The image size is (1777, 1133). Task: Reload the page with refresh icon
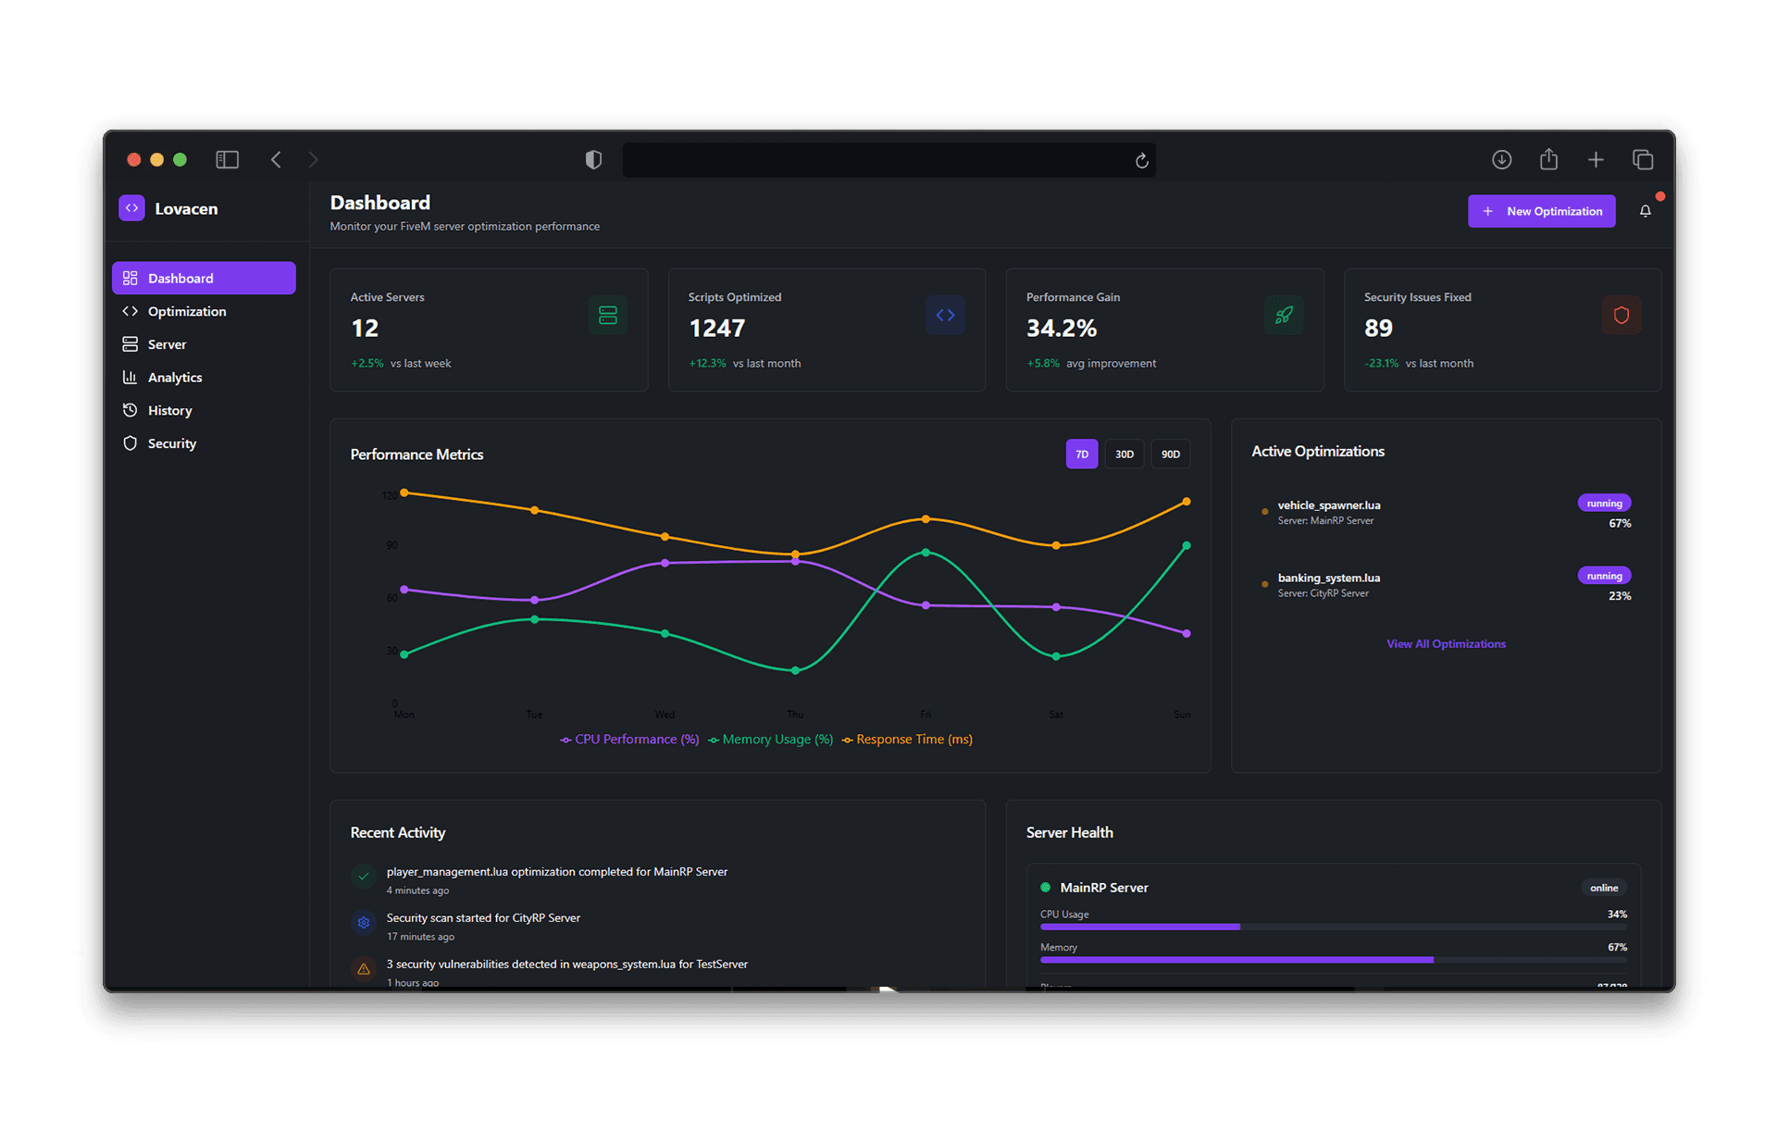point(1142,161)
